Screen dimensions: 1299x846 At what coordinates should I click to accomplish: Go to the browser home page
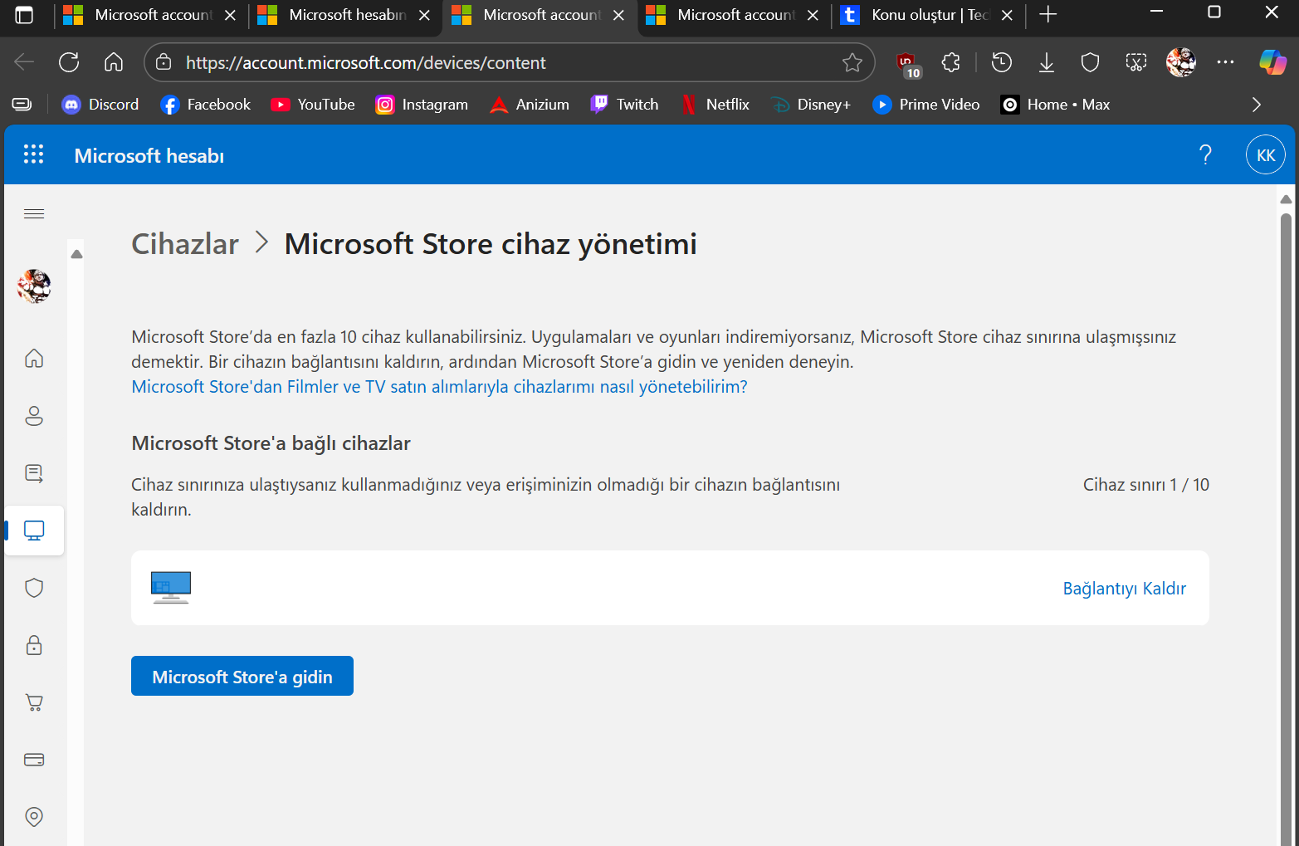114,62
